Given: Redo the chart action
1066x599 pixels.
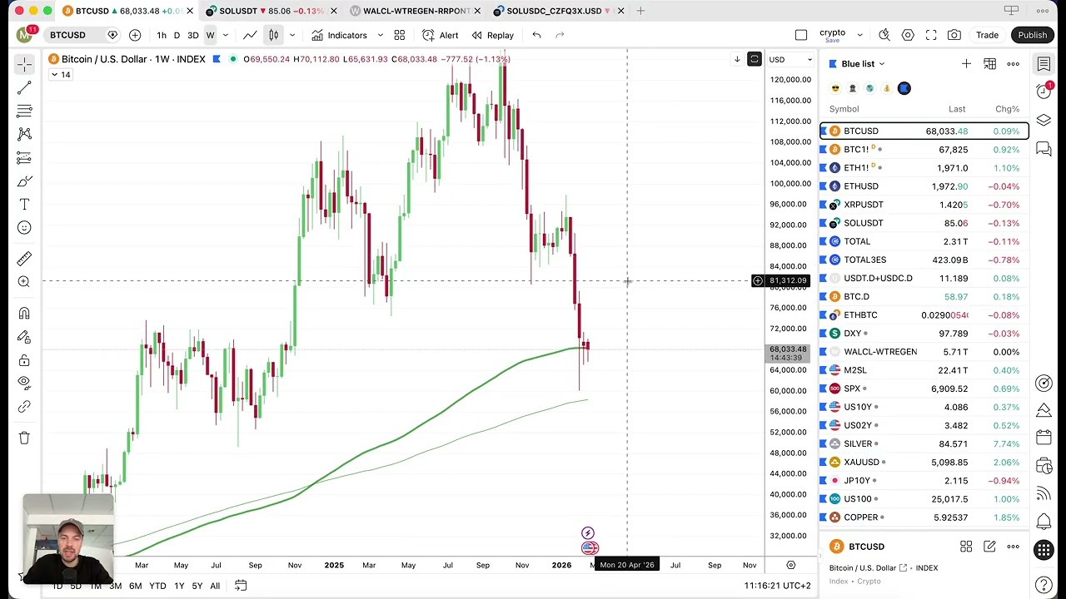Looking at the screenshot, I should 560,35.
